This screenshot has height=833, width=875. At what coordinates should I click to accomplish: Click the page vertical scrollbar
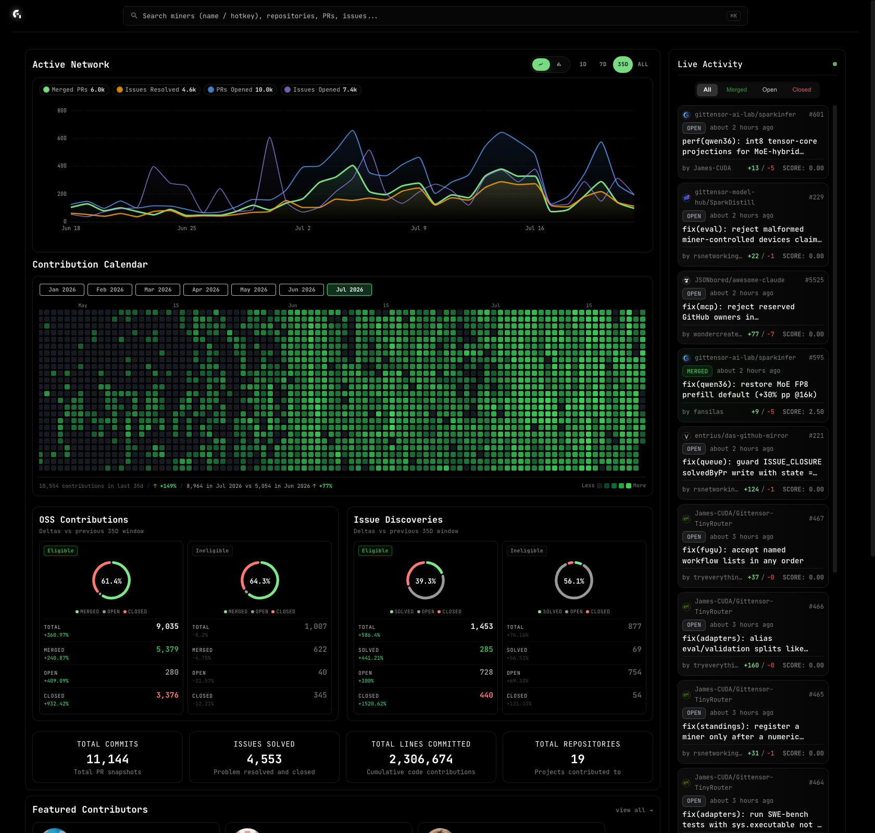pos(873,279)
